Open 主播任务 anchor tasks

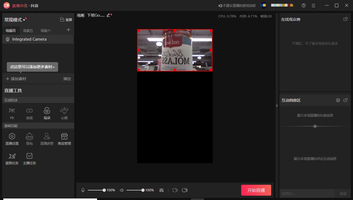(x=29, y=159)
